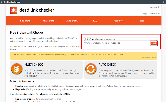
Task: Click the Create account link
Action: [x=154, y=14]
